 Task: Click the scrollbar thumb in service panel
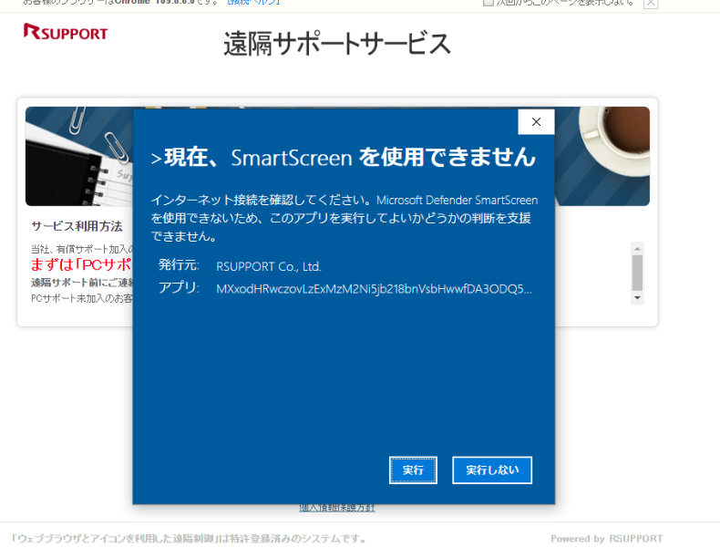tap(637, 273)
